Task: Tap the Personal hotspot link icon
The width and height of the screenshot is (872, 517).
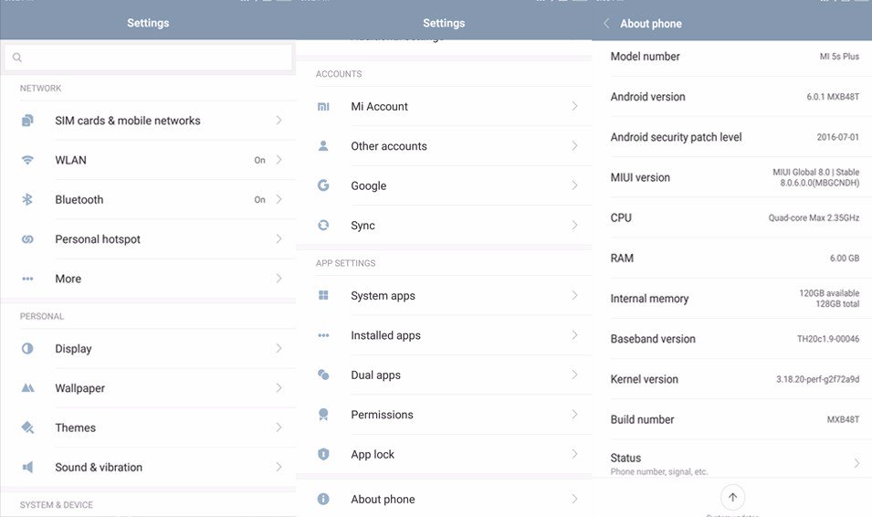Action: pos(27,239)
